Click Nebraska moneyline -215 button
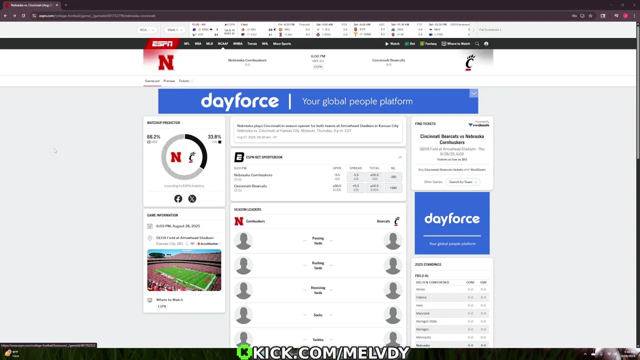Viewport: 640px width, 360px height. tap(393, 177)
